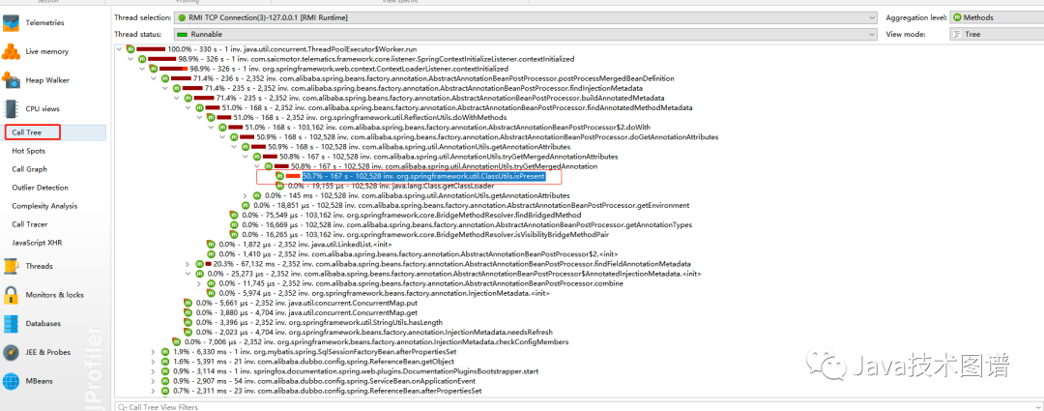Expand the findFieldAnnotationMetadata node
Image resolution: width=1044 pixels, height=411 pixels.
188,264
